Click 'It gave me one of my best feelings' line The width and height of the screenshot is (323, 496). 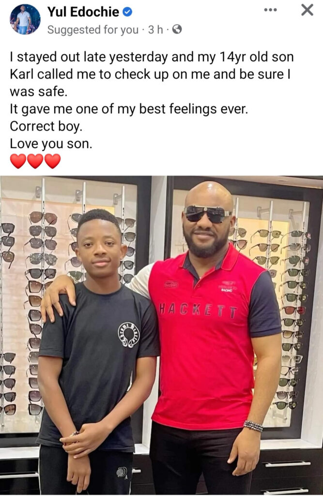[x=129, y=109]
